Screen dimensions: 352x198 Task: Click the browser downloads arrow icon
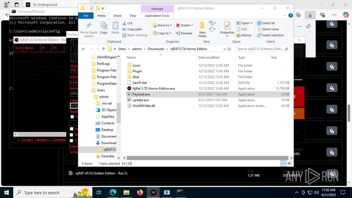coord(310,15)
